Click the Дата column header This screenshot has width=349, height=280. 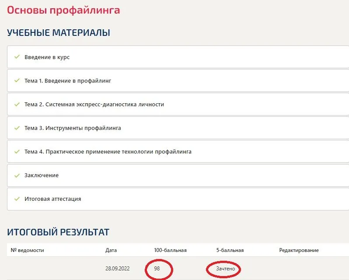pos(111,250)
